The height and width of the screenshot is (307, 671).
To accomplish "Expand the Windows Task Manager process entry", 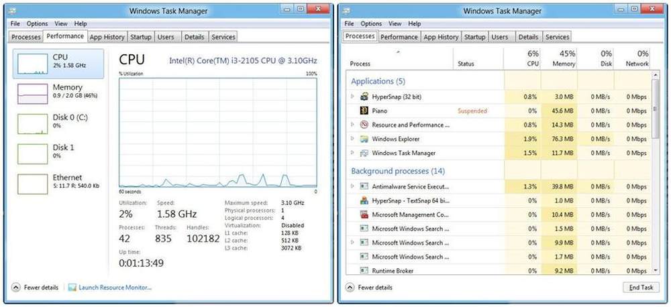I will coord(352,153).
